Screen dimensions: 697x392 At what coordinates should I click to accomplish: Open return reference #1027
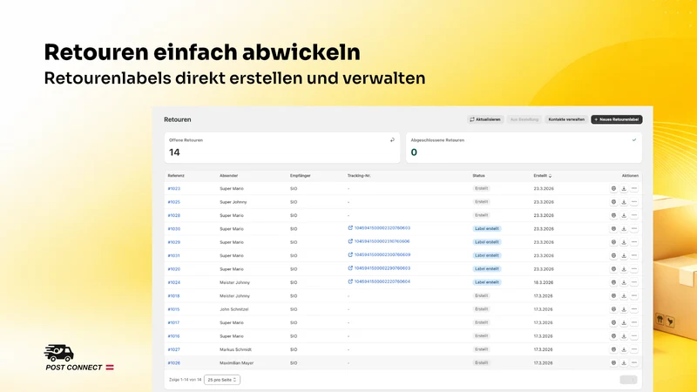tap(173, 349)
